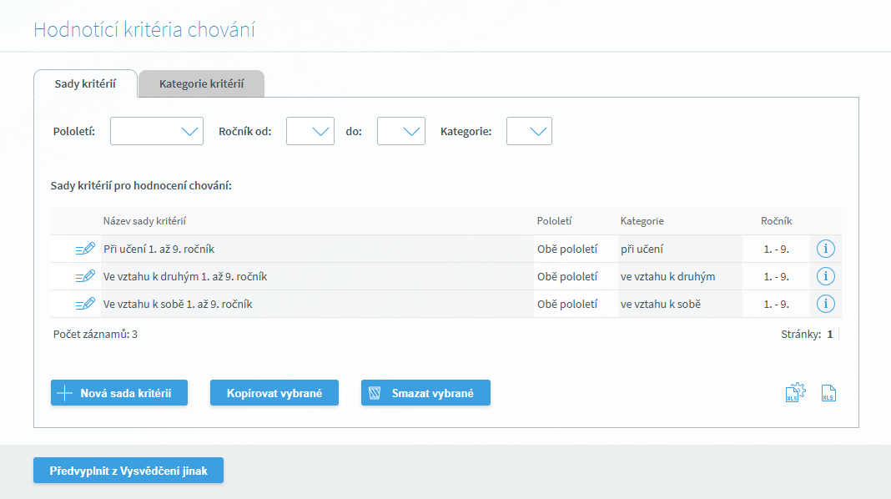Switch to the "Kategorie kritérií" tab

pyautogui.click(x=201, y=84)
